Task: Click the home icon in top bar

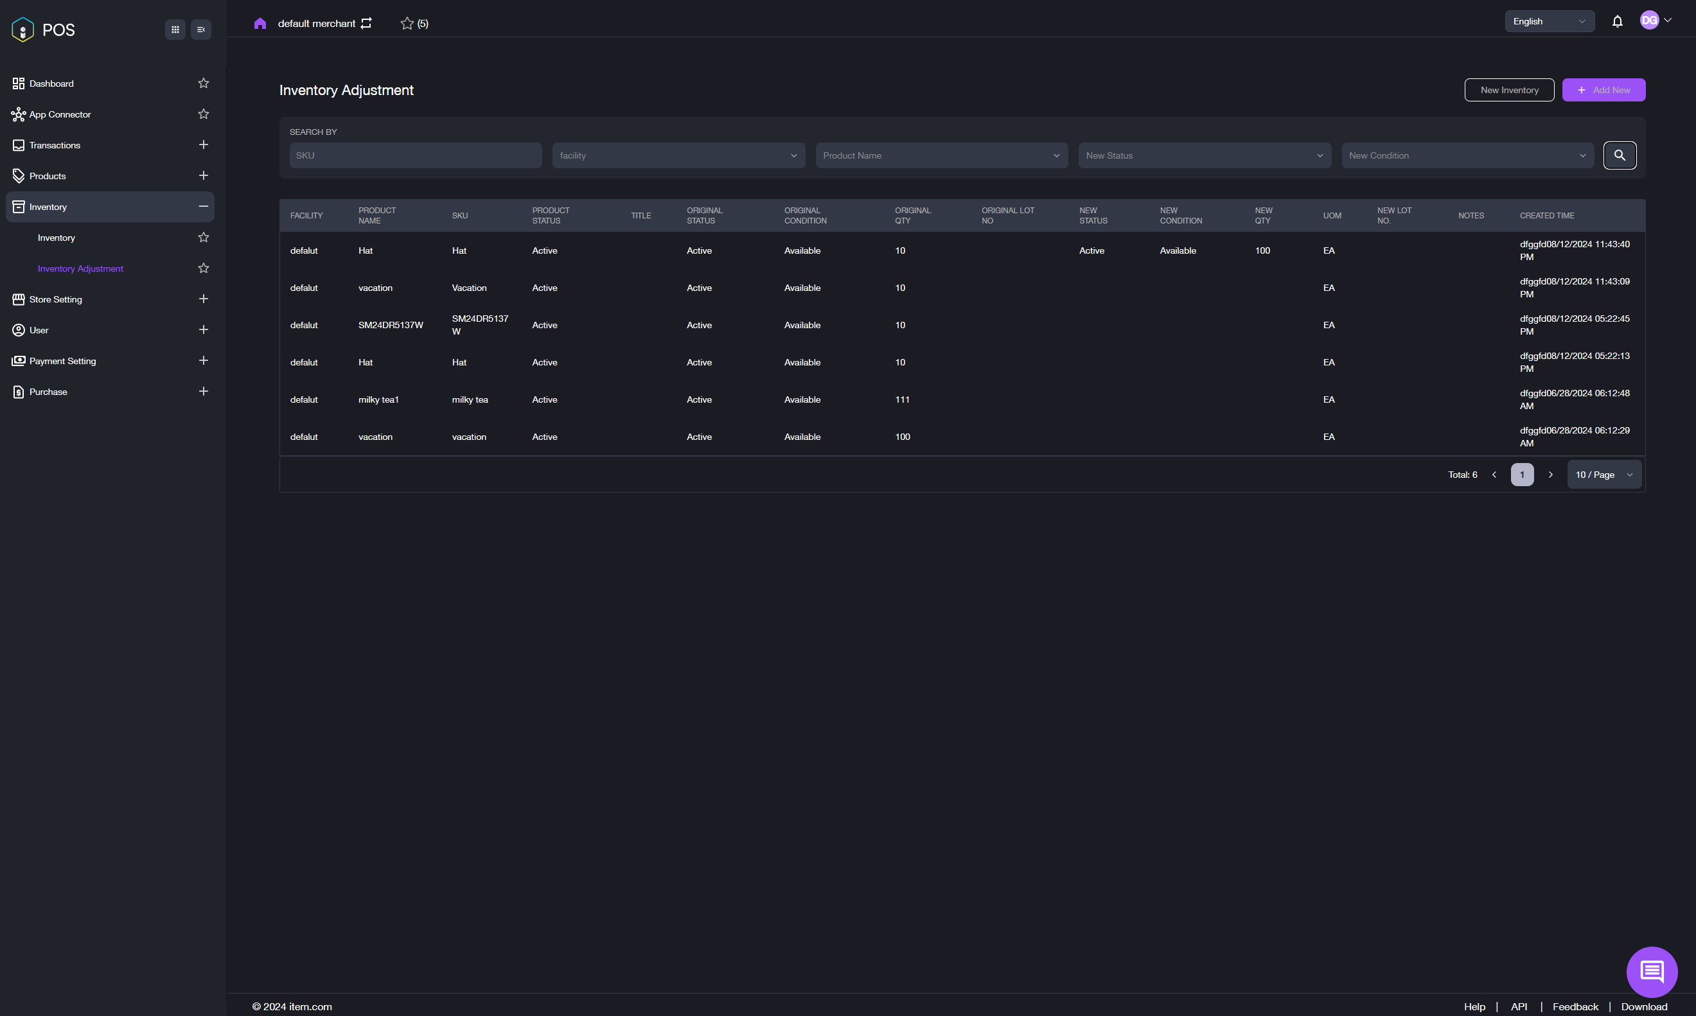Action: click(260, 23)
